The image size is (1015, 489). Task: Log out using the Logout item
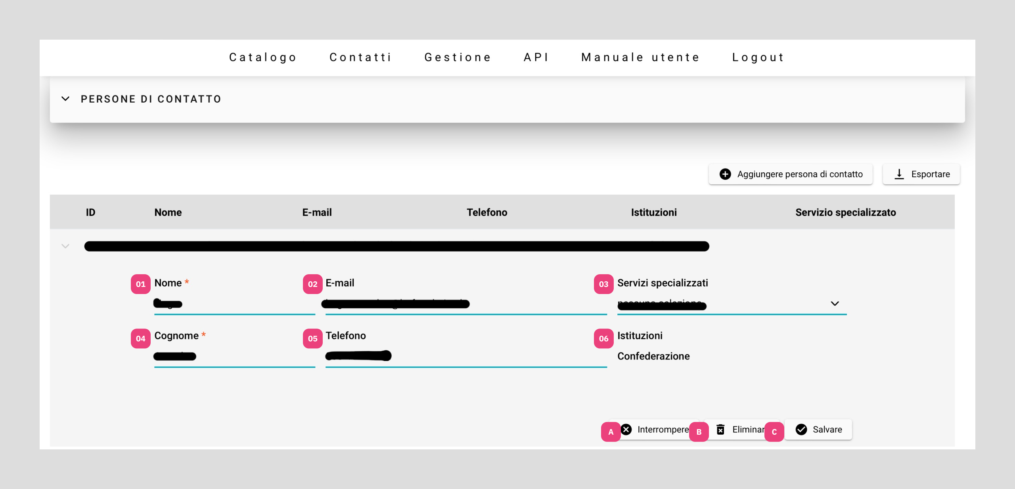coord(758,57)
